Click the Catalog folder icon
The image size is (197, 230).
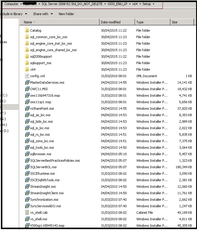pos(27,30)
